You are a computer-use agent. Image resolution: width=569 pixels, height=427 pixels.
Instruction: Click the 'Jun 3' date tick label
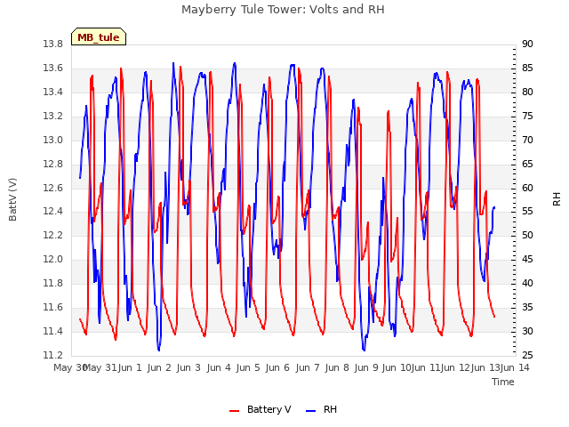coord(188,367)
